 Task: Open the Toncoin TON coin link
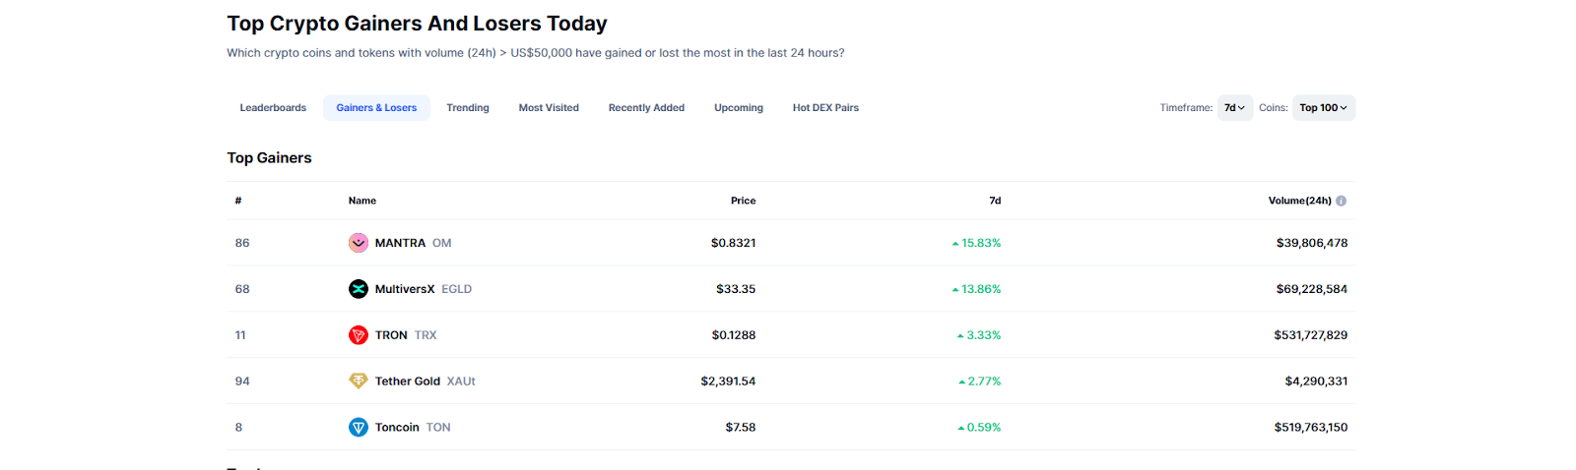coord(398,428)
